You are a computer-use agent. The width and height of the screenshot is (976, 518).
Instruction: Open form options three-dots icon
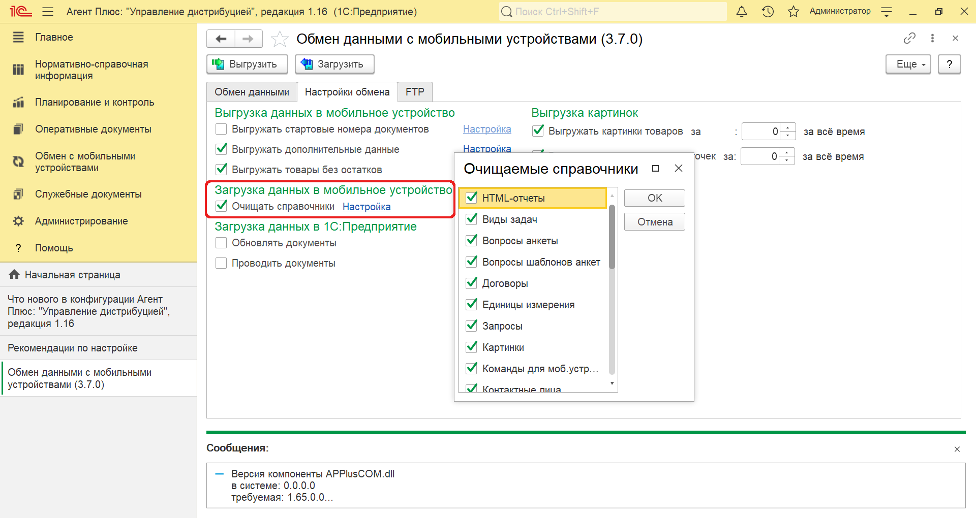932,38
